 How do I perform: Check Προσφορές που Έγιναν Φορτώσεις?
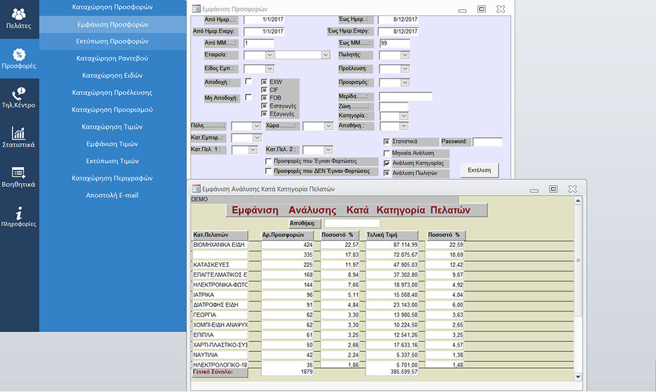[268, 161]
